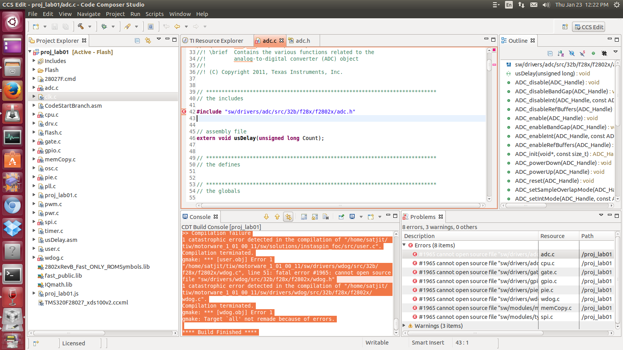This screenshot has width=623, height=350.
Task: Sort Problems by Resource column
Action: pos(558,236)
